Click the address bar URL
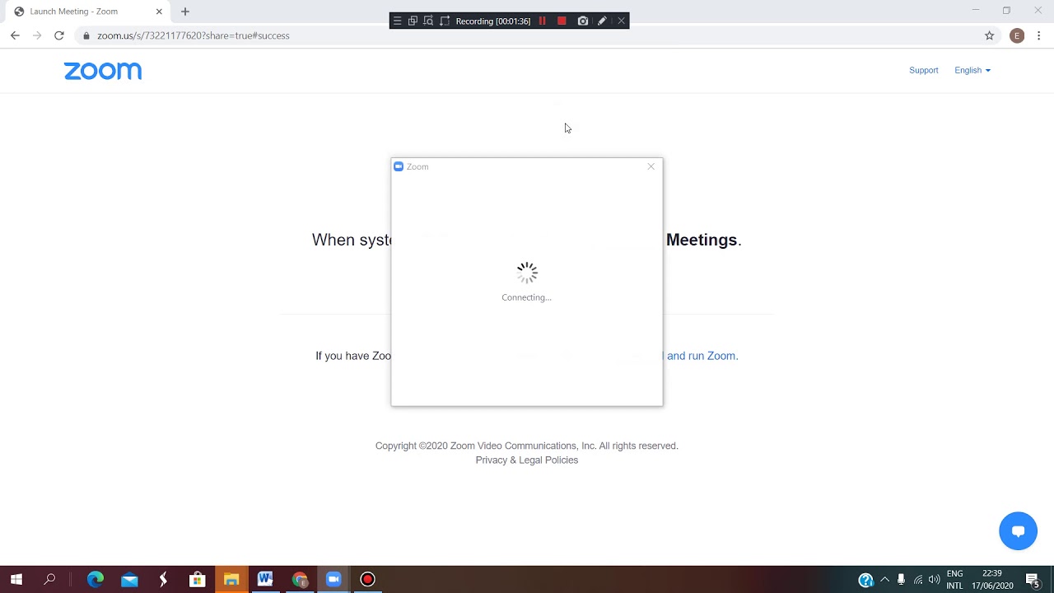1054x593 pixels. tap(194, 35)
